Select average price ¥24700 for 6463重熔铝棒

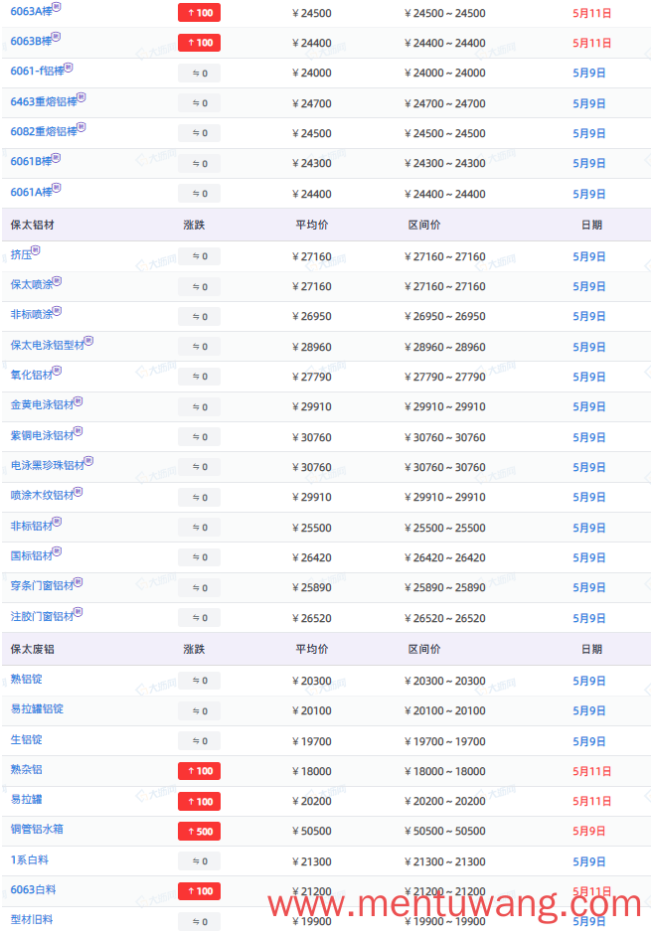[312, 103]
